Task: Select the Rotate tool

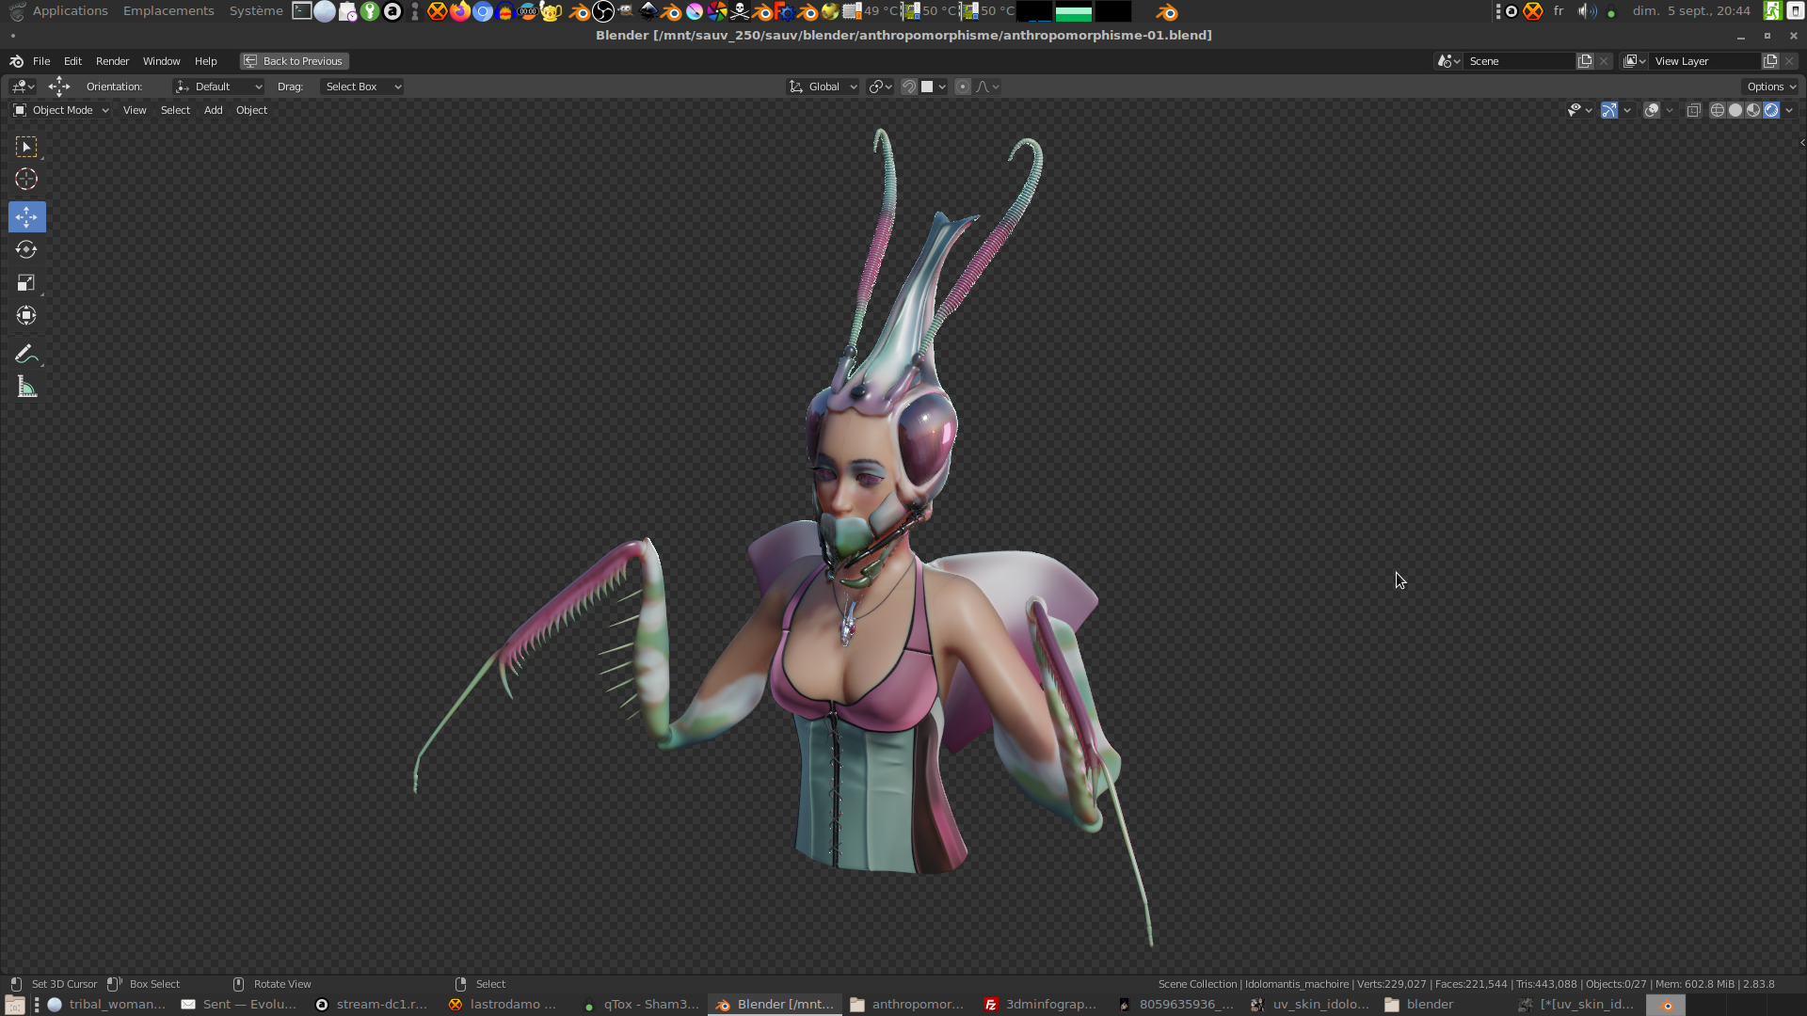Action: [26, 249]
